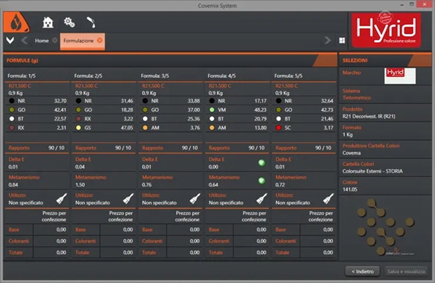The height and width of the screenshot is (283, 435).
Task: Click the brush icon for Formula 4/5
Action: 262,199
